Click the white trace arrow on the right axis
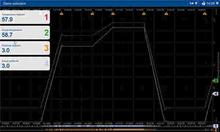Viewport: 220px width, 132px height. [215, 93]
